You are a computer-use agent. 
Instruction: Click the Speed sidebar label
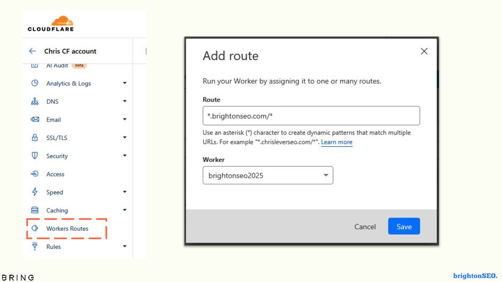[x=55, y=192]
